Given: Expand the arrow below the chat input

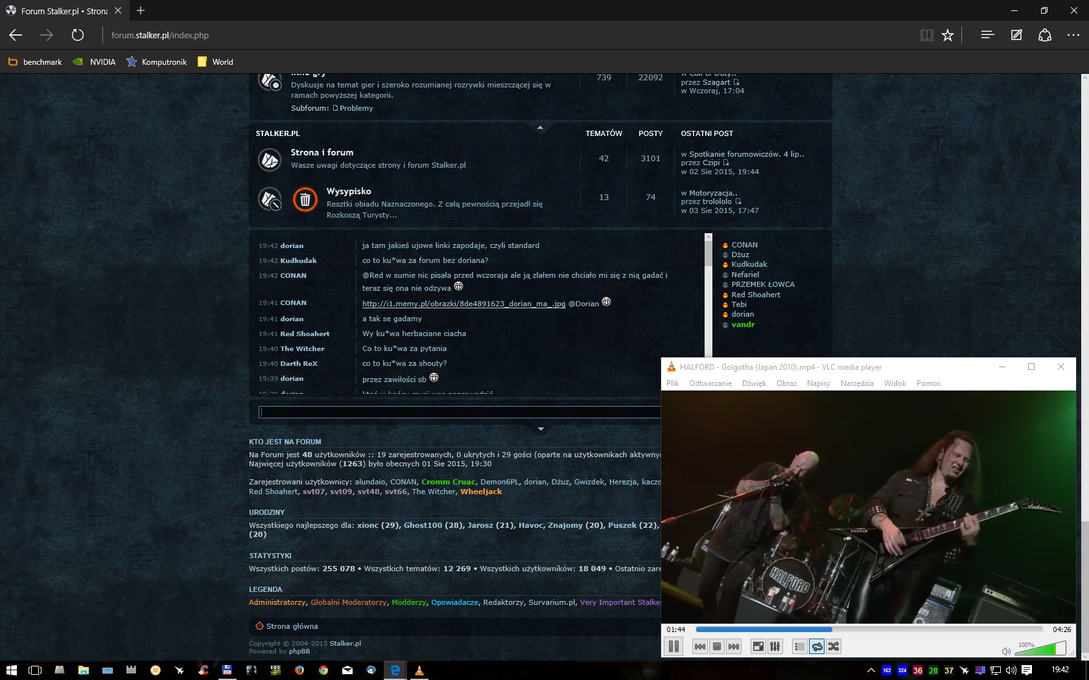Looking at the screenshot, I should (541, 429).
